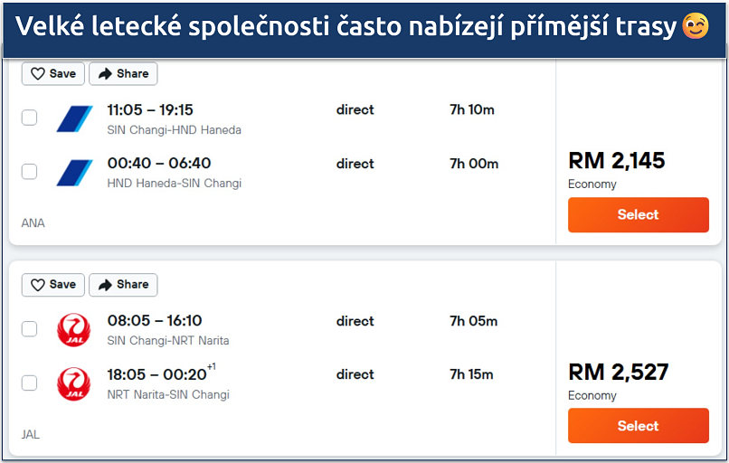Enable checkbox for 08:05 – 16:10 flight

[x=30, y=329]
